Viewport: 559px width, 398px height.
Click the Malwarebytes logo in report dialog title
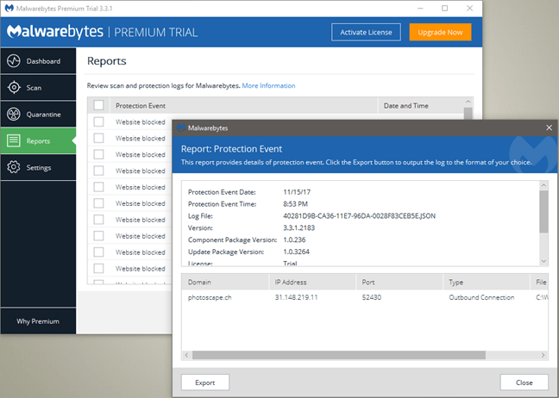[181, 127]
